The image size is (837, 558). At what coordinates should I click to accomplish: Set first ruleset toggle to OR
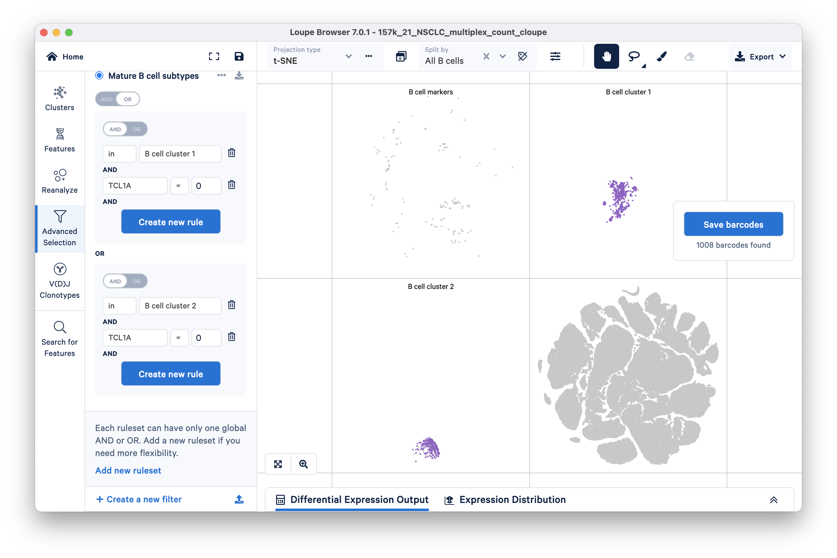point(136,129)
